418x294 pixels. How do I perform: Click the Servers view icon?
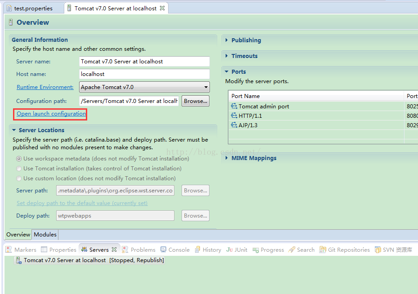click(84, 249)
